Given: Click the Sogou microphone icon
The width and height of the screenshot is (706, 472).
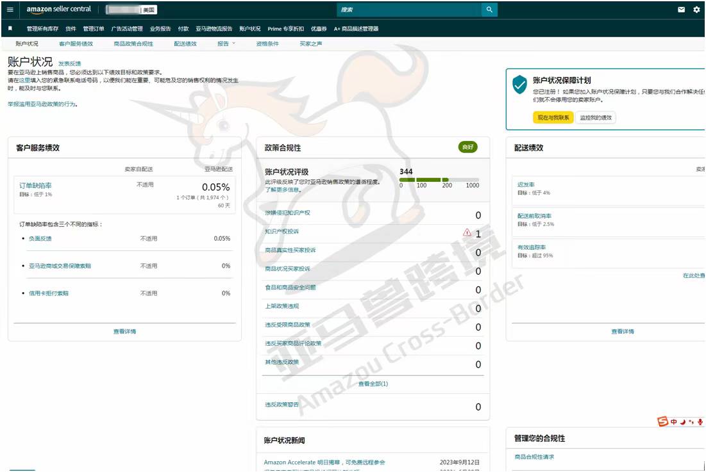Looking at the screenshot, I should [x=700, y=421].
